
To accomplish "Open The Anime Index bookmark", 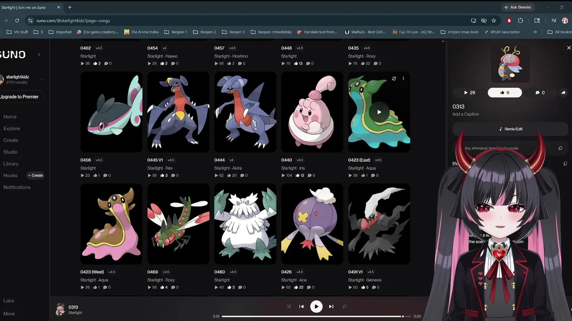I will [141, 32].
